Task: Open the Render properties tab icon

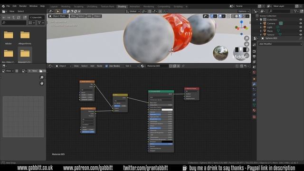Action: (x=254, y=51)
